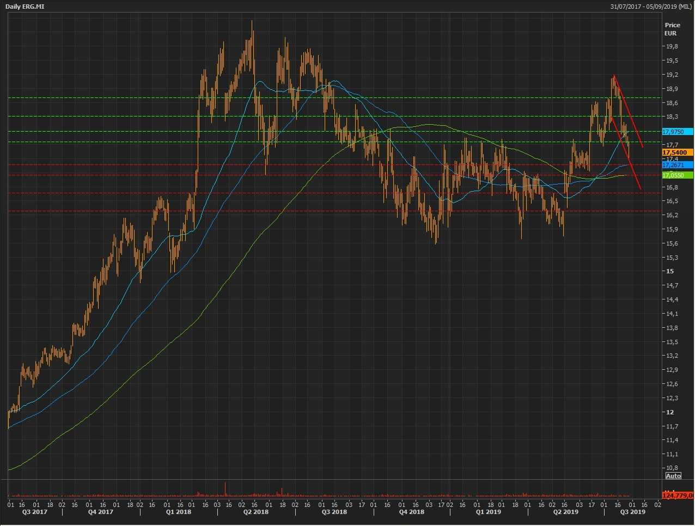Viewport: 695px width, 526px height.
Task: Click Q1 2019 on the time axis
Action: coord(488,512)
